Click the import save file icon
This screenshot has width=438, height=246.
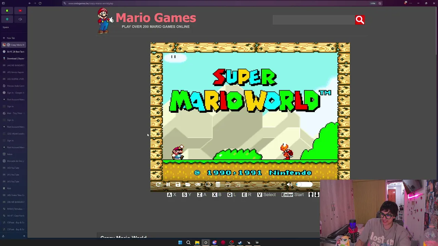point(238,184)
